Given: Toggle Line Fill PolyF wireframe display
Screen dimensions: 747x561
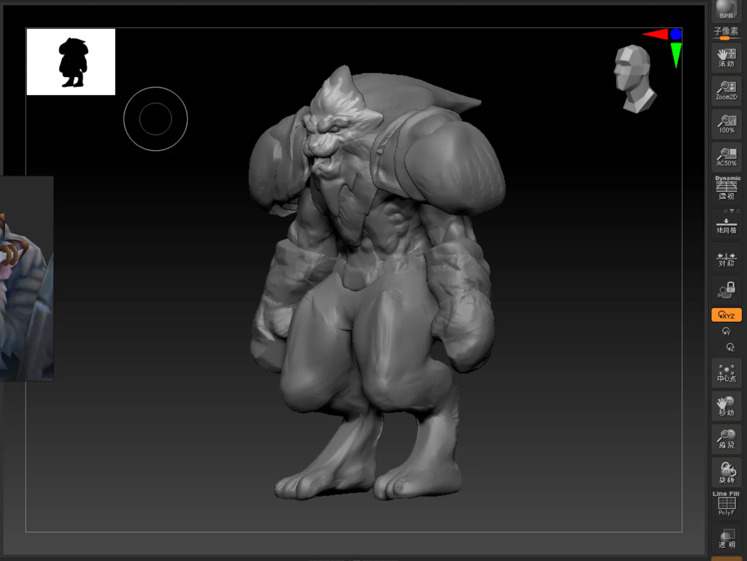Looking at the screenshot, I should [x=726, y=503].
